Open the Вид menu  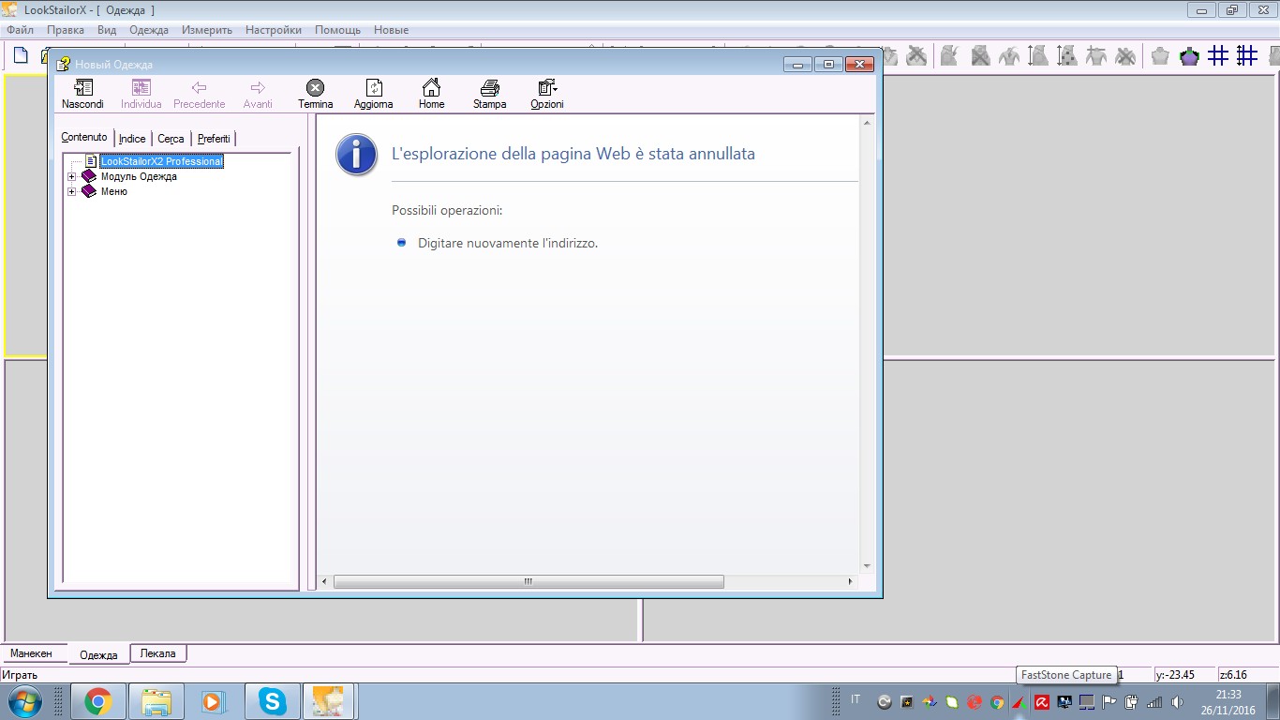pyautogui.click(x=107, y=30)
